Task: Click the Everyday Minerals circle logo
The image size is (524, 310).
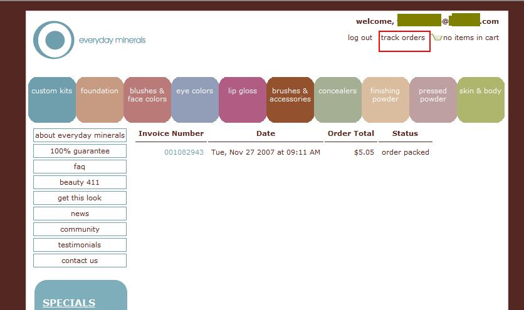Action: coord(54,40)
